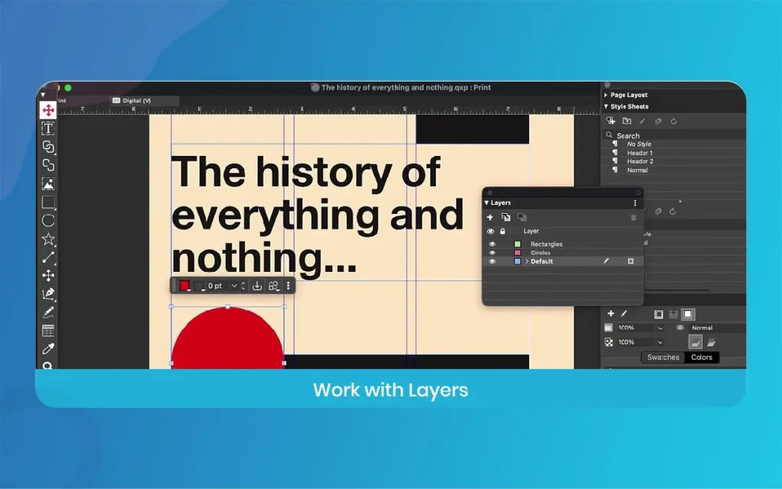
Task: Click the lock column header in Layers
Action: [x=502, y=232]
